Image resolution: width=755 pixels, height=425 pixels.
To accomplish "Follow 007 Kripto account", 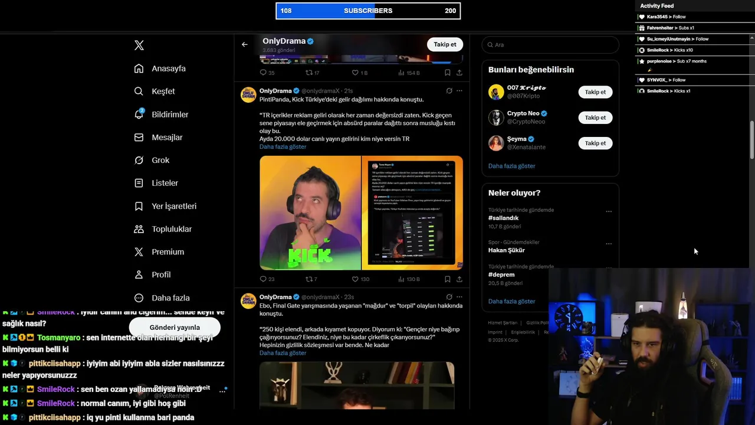I will point(595,92).
